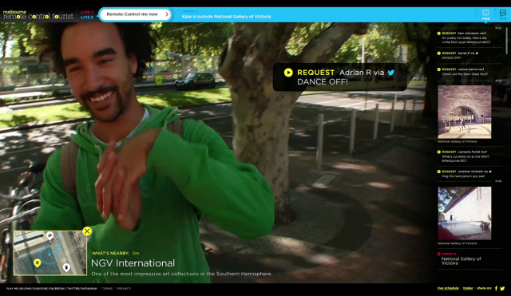511x296 pixels.
Task: Select the yellow map pin on the minimap
Action: 38,262
